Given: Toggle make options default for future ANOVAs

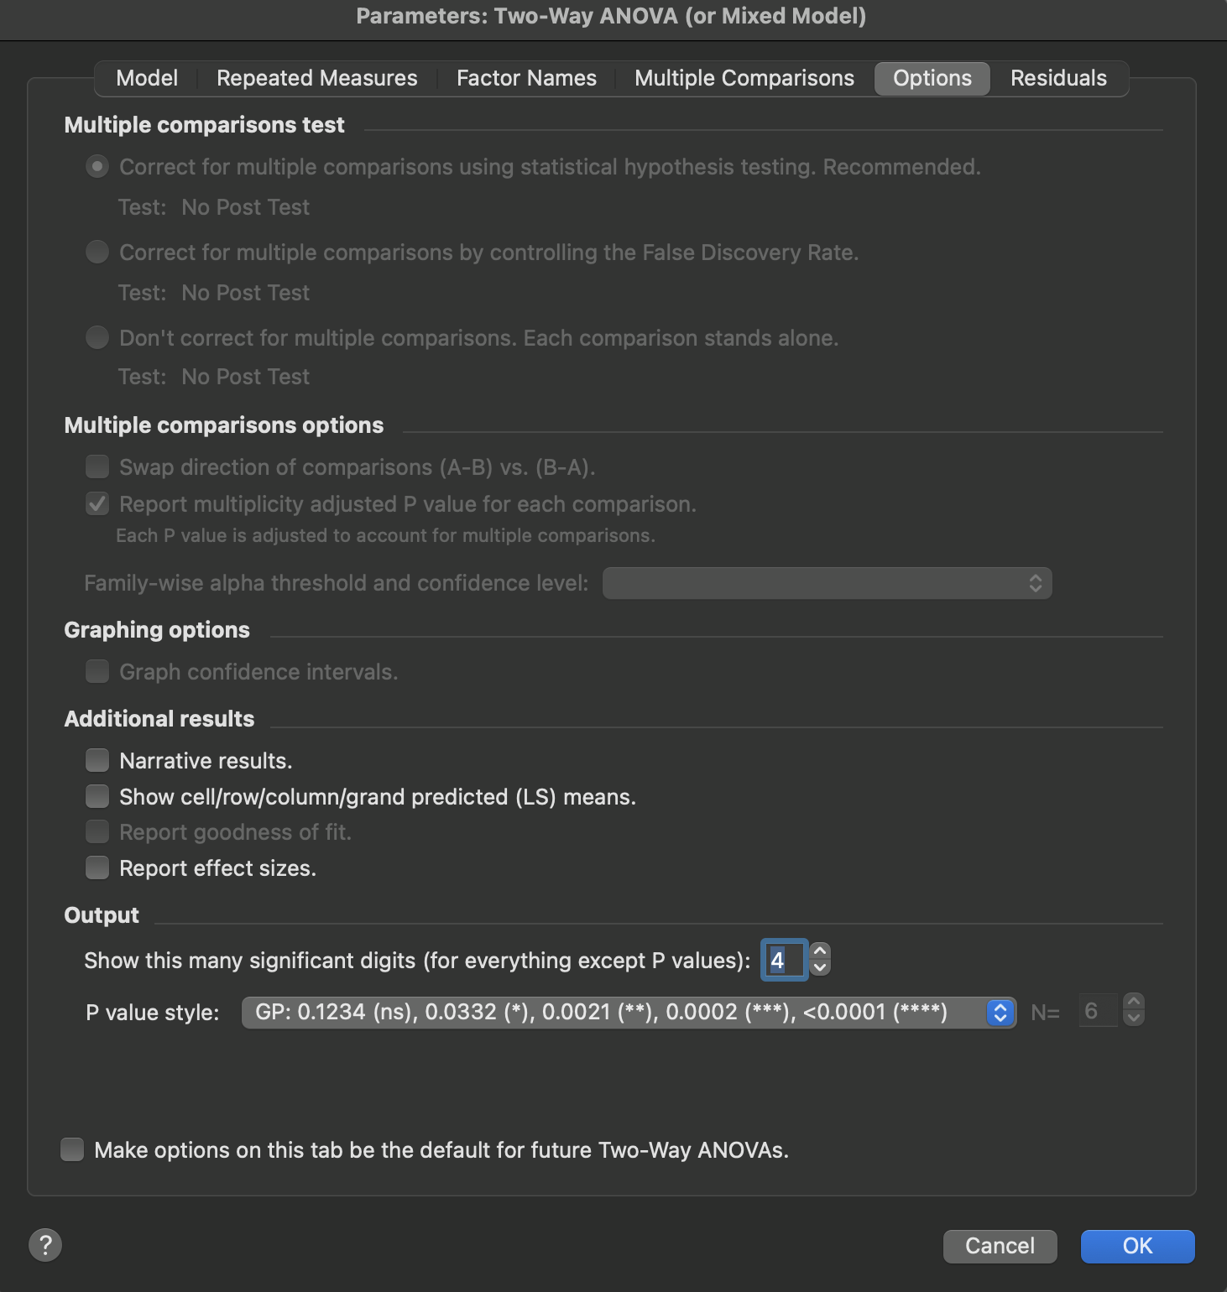Looking at the screenshot, I should [72, 1149].
